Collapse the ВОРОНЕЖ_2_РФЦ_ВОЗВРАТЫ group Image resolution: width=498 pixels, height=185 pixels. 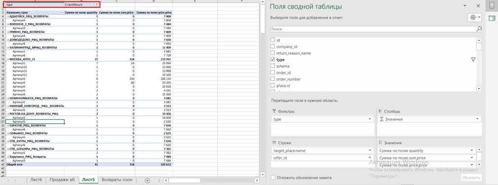[x=8, y=24]
